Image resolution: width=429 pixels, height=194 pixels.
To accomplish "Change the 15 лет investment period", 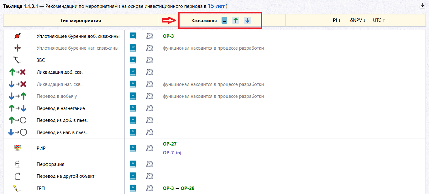I will pos(216,6).
